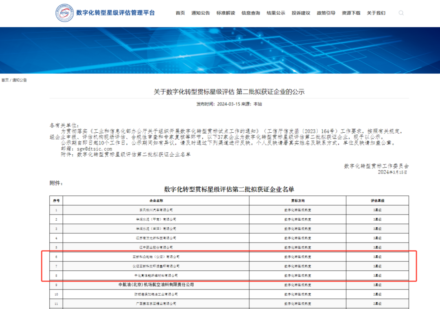Go to 资源下载 in the navigation
The image size is (440, 309).
pos(351,13)
